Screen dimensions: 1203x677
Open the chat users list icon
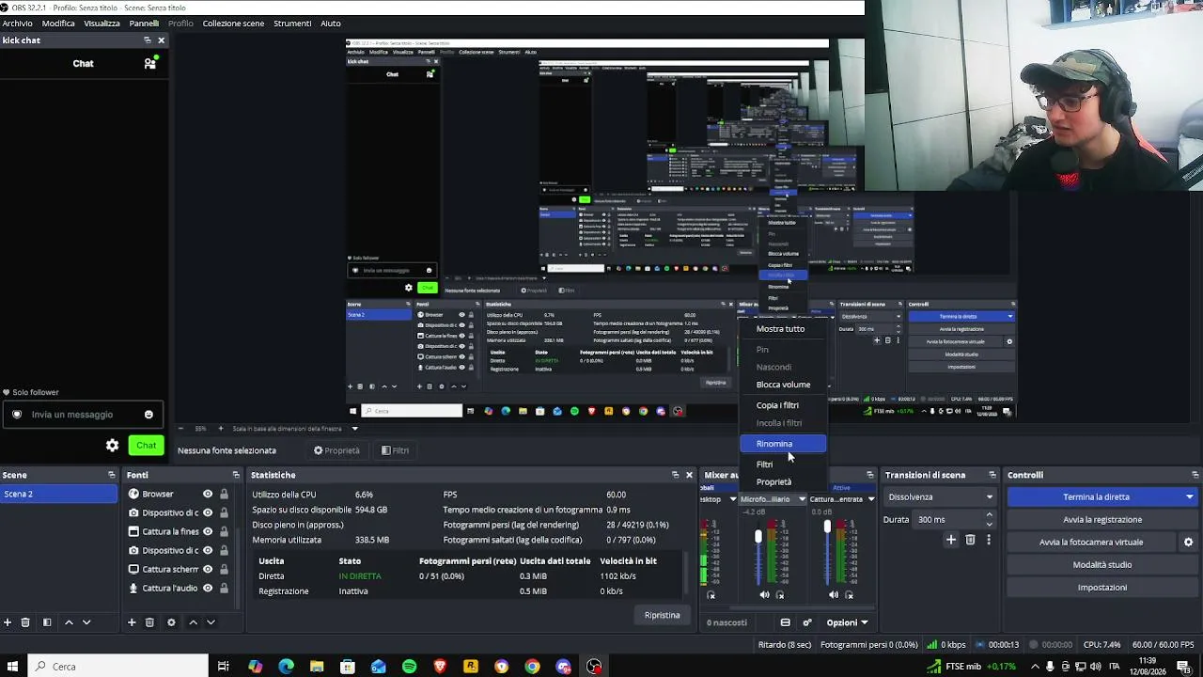(x=150, y=63)
